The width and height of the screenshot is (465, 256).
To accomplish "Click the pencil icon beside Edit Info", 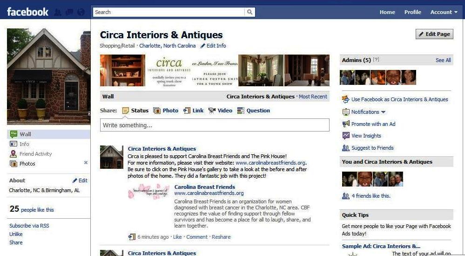I will click(x=203, y=46).
